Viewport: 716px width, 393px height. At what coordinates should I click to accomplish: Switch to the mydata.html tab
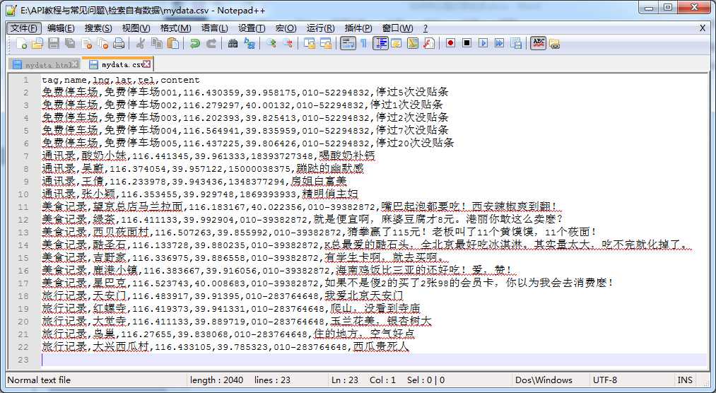click(x=45, y=65)
